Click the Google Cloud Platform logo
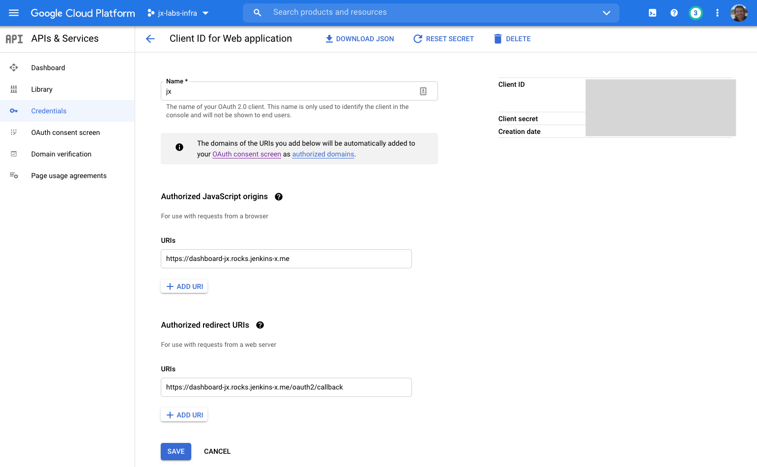757x467 pixels. coord(83,13)
